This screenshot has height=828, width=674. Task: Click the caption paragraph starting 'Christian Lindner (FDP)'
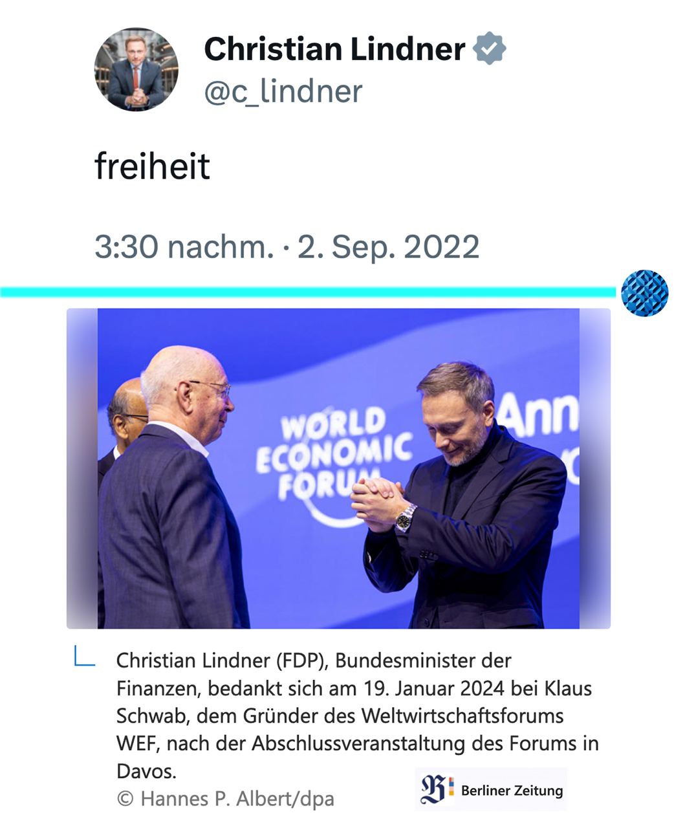click(357, 715)
